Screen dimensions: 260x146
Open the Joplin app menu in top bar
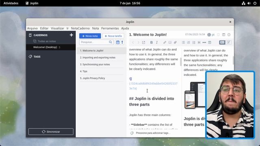point(32,3)
